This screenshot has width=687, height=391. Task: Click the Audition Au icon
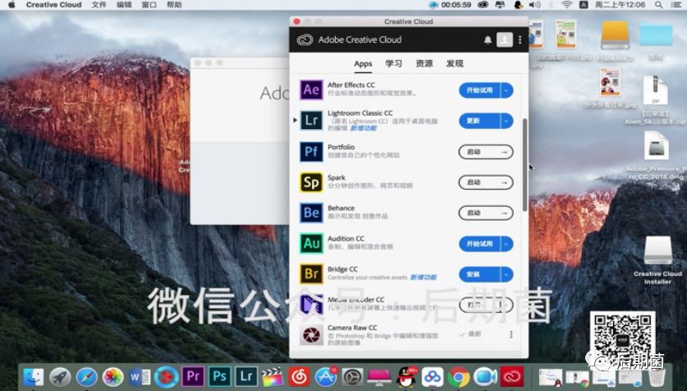coord(312,243)
